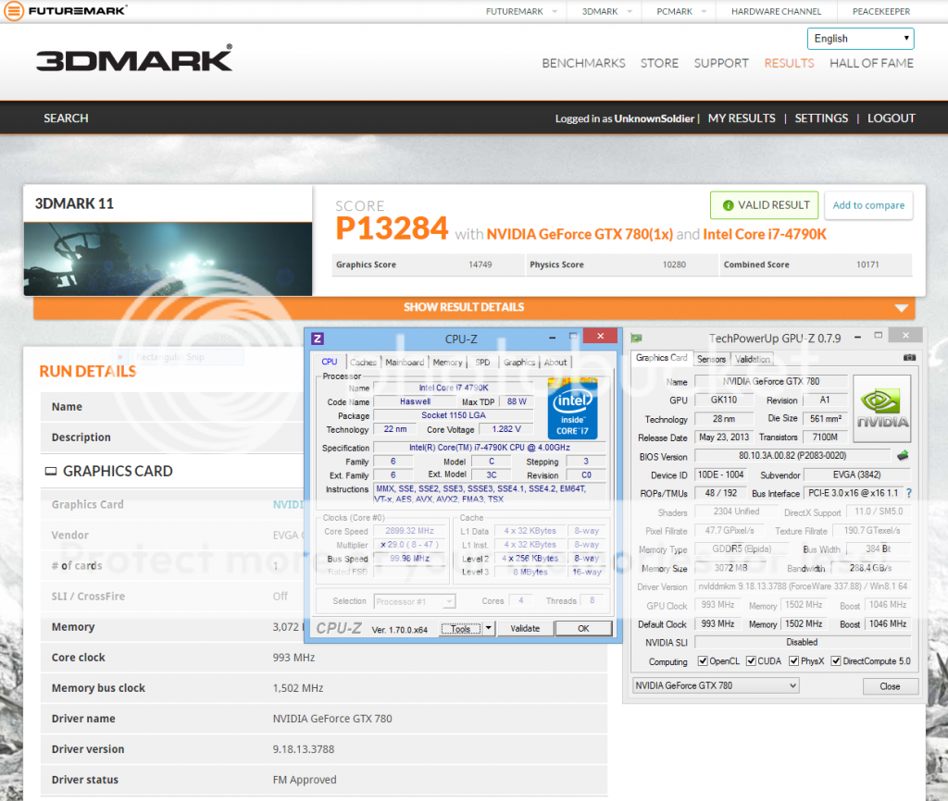The width and height of the screenshot is (948, 801).
Task: Open the Graphics tab in CPU-Z
Action: pos(519,363)
